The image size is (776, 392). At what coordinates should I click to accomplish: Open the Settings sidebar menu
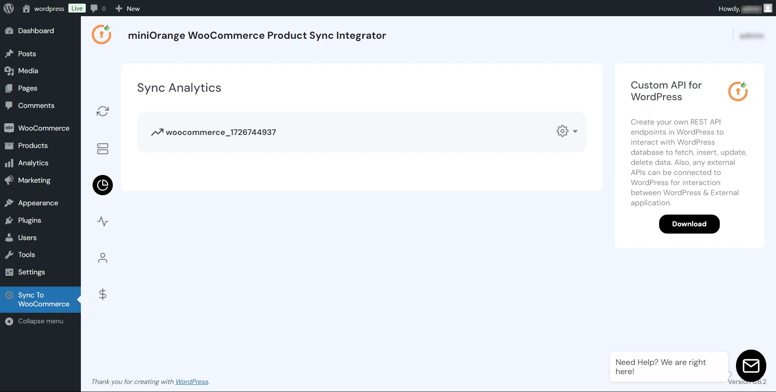(x=40, y=272)
